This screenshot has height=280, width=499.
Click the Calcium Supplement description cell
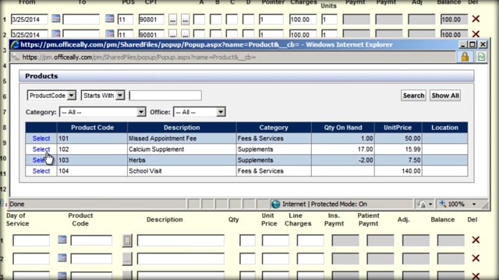182,149
